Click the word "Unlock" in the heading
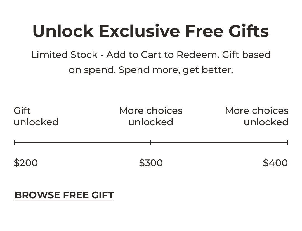Image resolution: width=302 pixels, height=231 pixels. 63,31
